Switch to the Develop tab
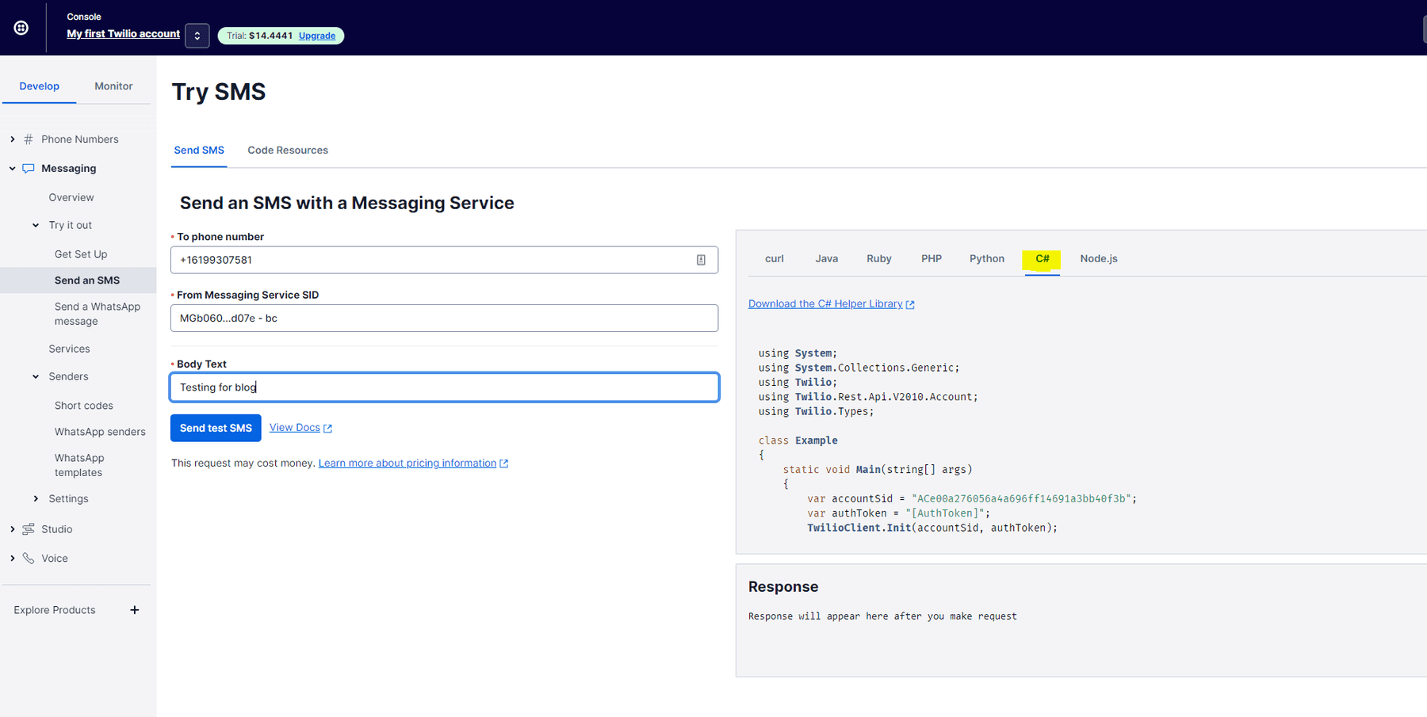This screenshot has width=1427, height=717. pos(40,86)
